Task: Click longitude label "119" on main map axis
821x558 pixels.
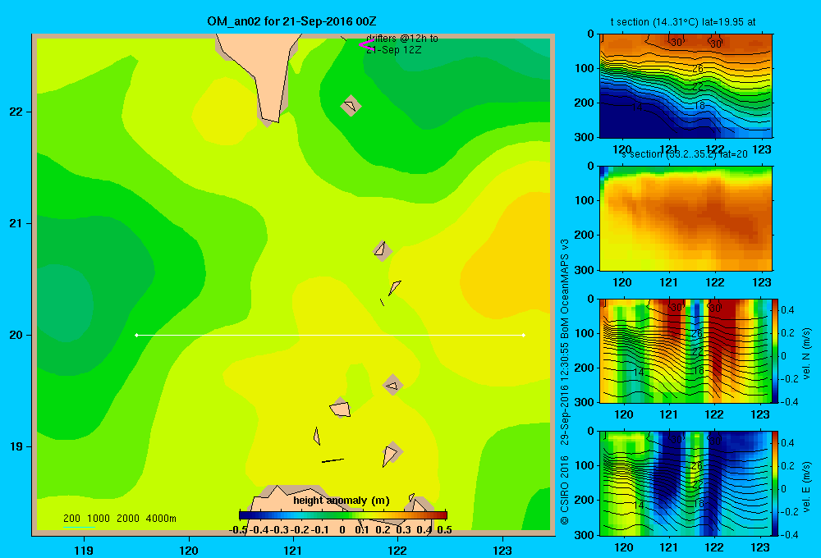Action: pos(84,550)
